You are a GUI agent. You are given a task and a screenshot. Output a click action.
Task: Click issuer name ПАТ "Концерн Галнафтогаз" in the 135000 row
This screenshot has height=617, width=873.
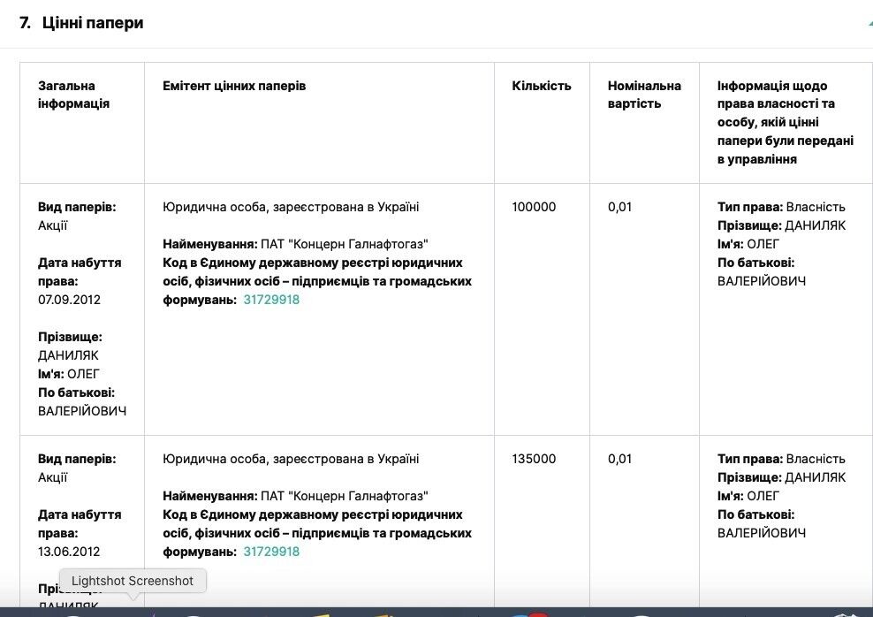(x=344, y=496)
